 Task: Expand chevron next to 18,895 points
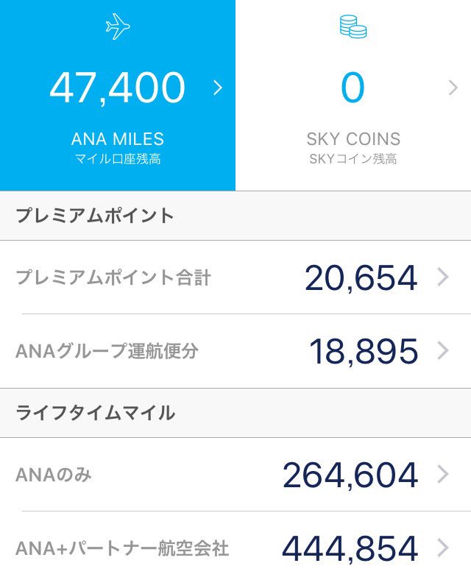443,350
